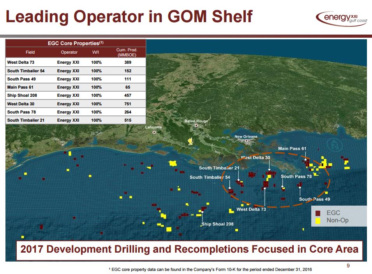Select the 'EGC Core Properties' table header
The height and width of the screenshot is (274, 372).
[76, 43]
